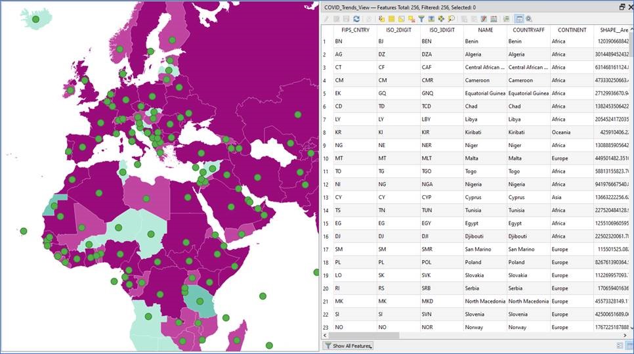Sort by the CONTINENT column header

[x=572, y=30]
